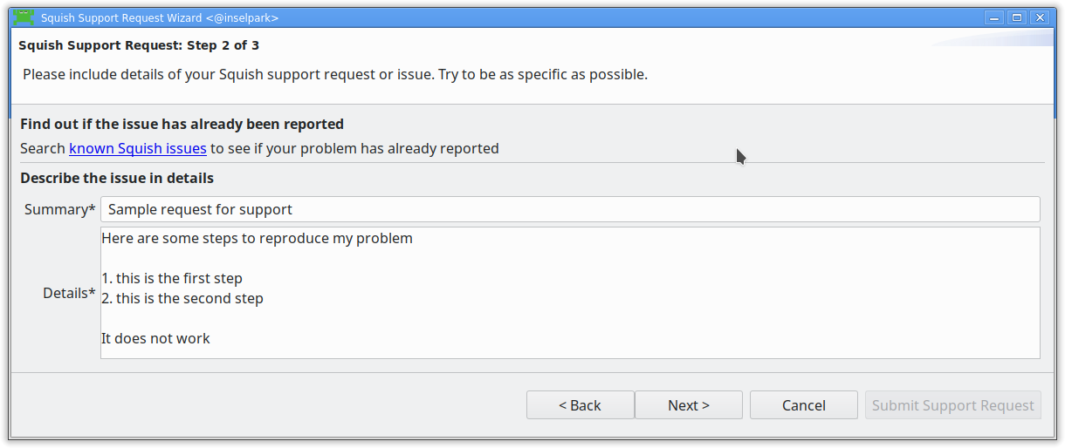Place cursor on 'It does not work' line

click(x=155, y=339)
